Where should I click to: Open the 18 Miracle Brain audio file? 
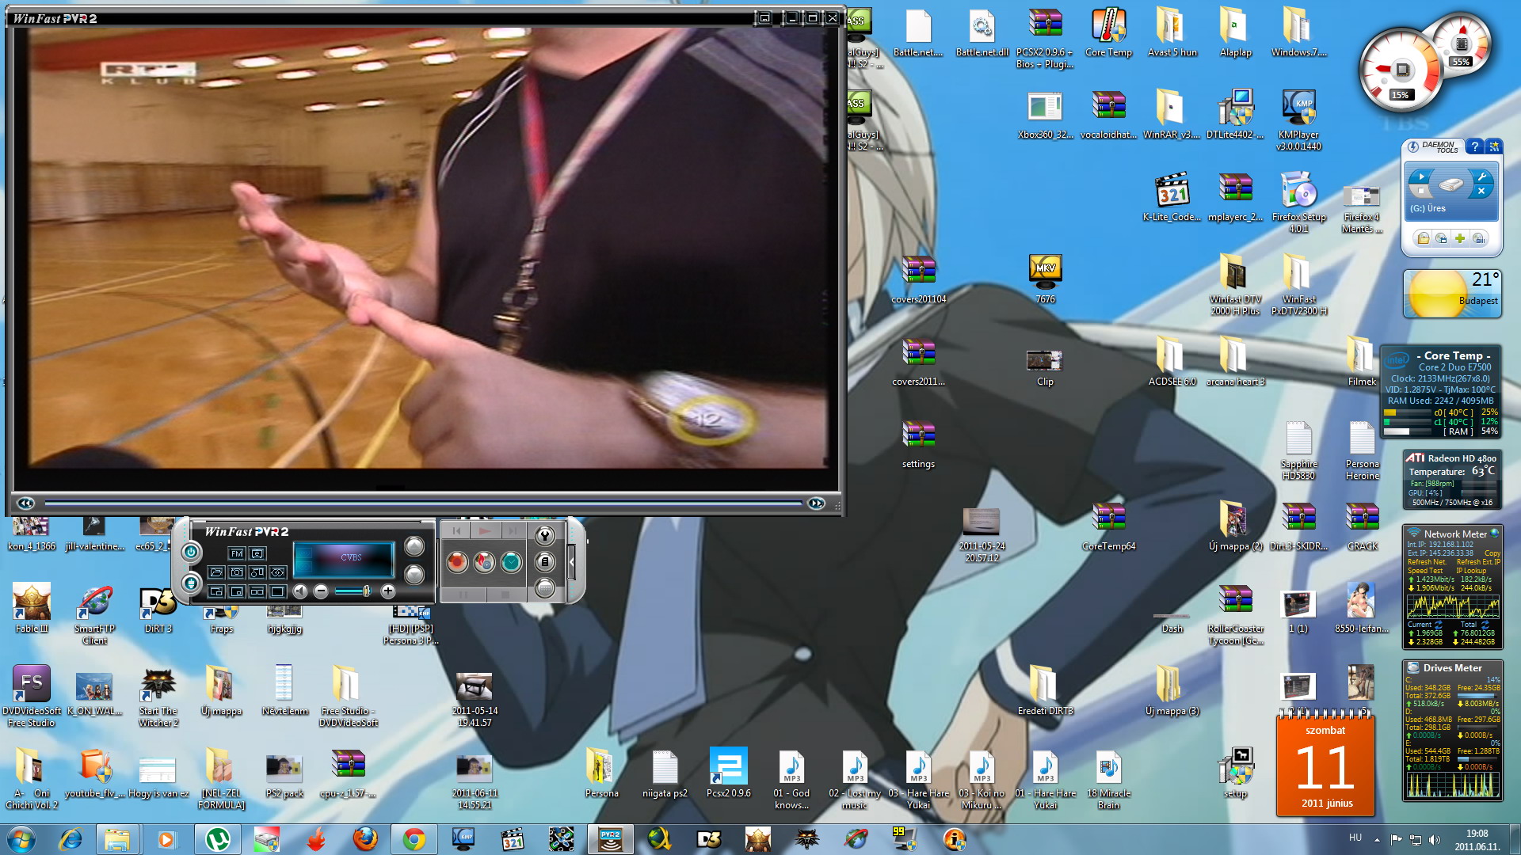click(x=1108, y=779)
